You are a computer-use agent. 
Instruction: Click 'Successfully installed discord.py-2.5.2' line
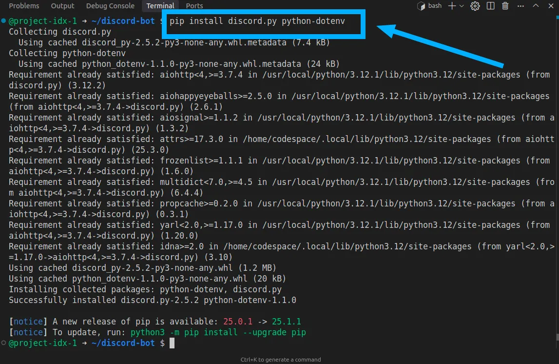(153, 300)
